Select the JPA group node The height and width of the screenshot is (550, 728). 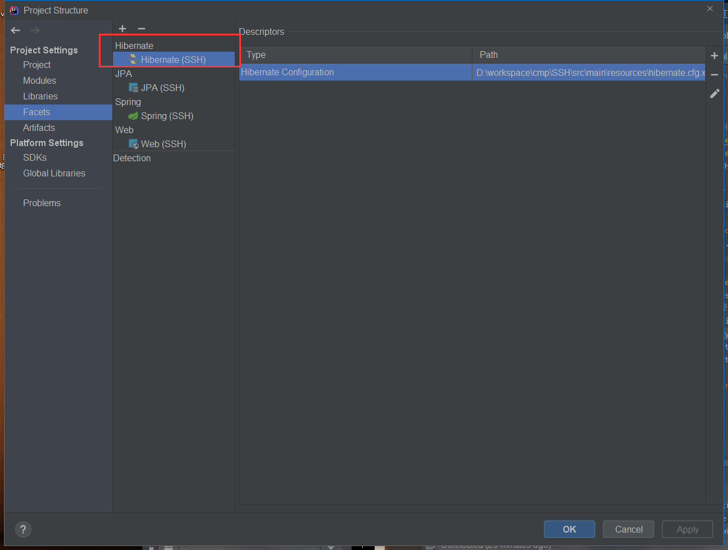point(124,74)
